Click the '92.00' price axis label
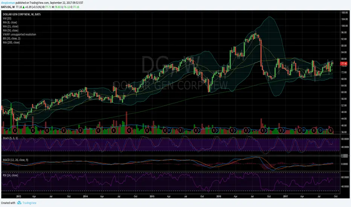351x207 pixels. pyautogui.click(x=344, y=39)
